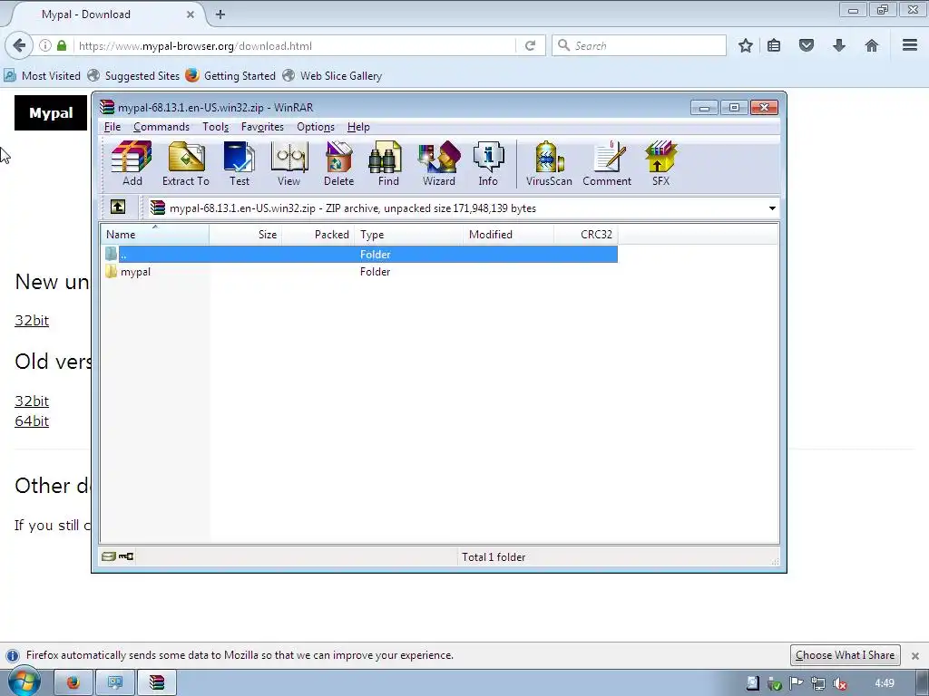Viewport: 929px width, 696px height.
Task: Open the Tools menu
Action: 215,127
